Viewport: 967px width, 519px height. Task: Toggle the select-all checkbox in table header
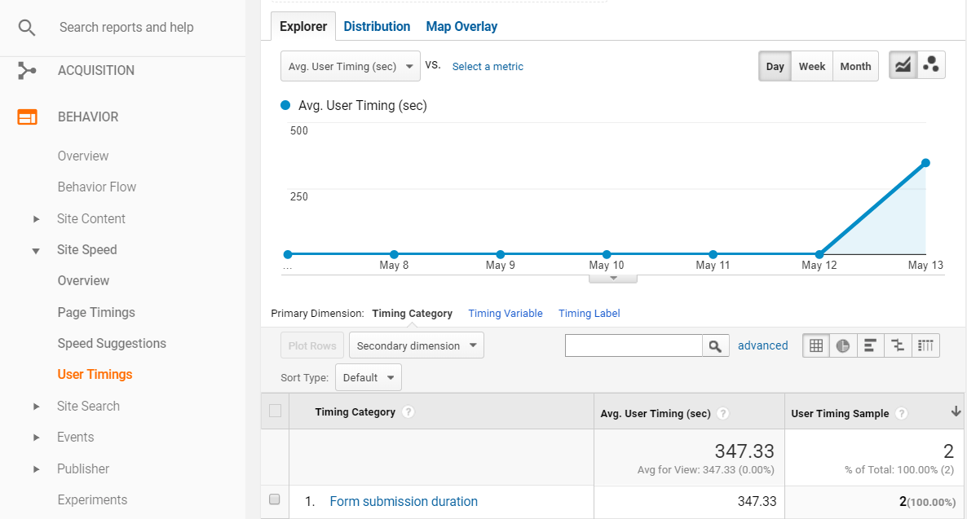pyautogui.click(x=275, y=411)
